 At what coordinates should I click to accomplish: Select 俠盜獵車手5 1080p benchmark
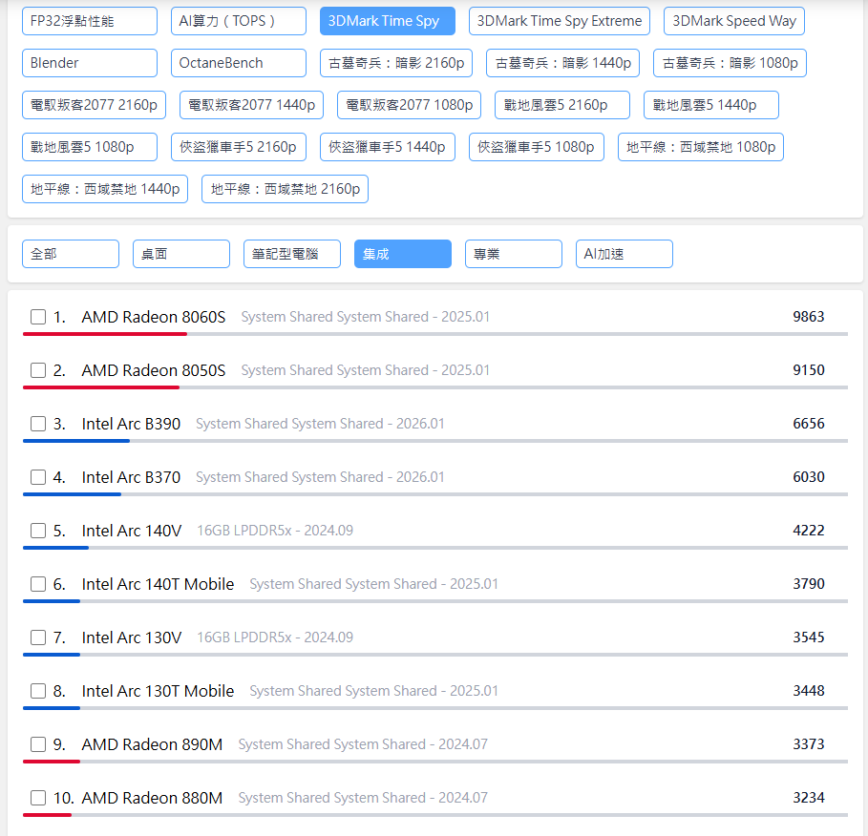click(537, 147)
